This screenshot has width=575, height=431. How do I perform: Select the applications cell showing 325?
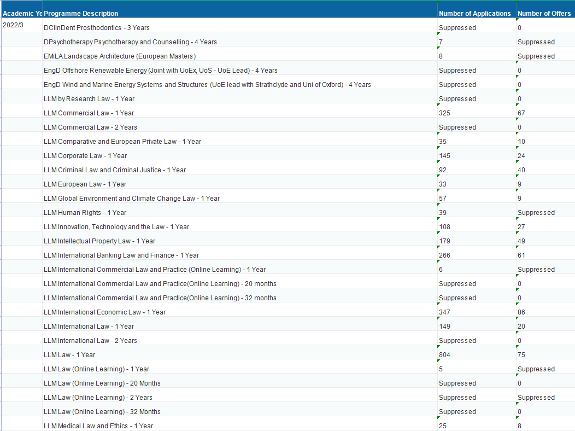(x=447, y=113)
